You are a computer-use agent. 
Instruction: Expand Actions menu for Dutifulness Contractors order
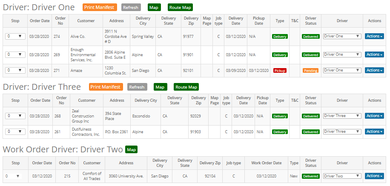(x=374, y=132)
